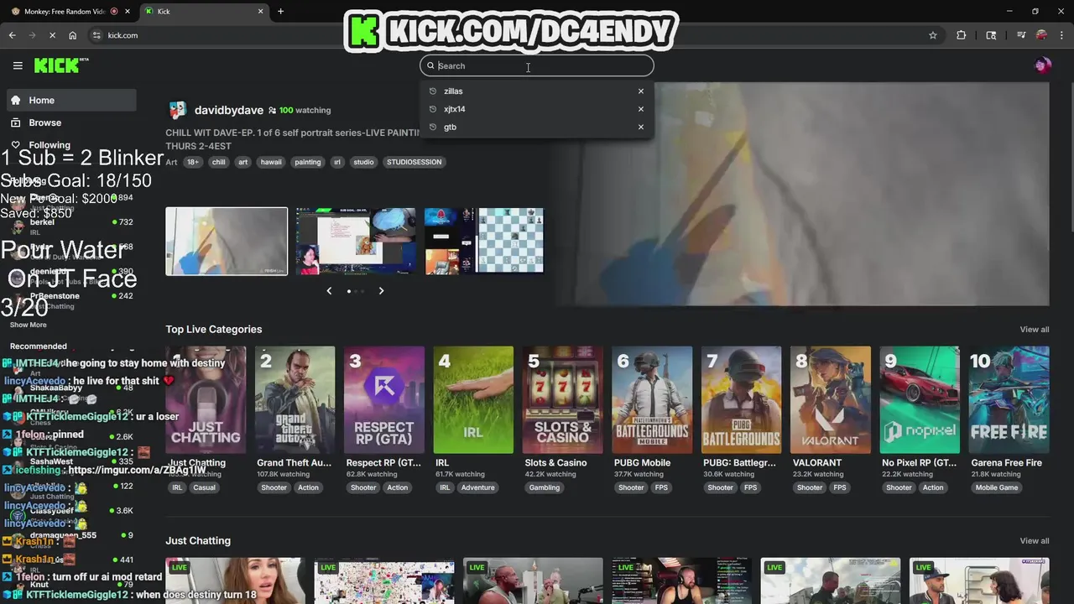Go to the browser home page
Image resolution: width=1074 pixels, height=604 pixels.
coord(73,35)
